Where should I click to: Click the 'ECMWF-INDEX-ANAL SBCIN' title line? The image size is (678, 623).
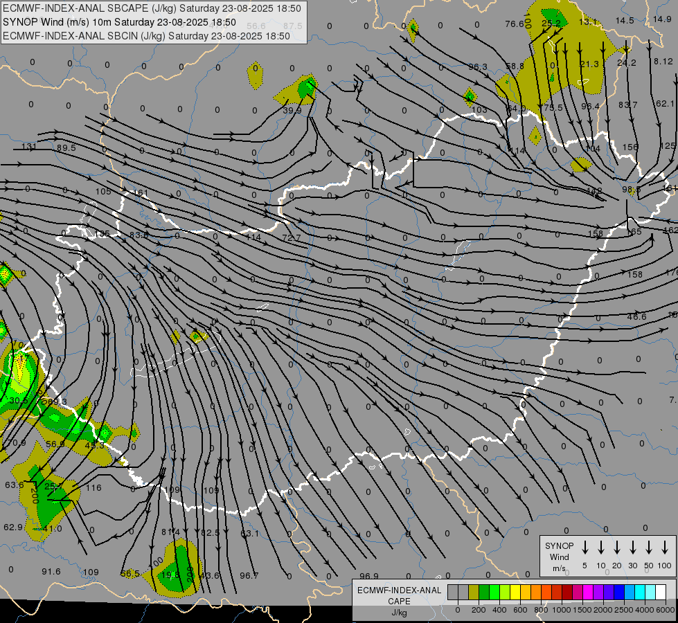(x=146, y=36)
